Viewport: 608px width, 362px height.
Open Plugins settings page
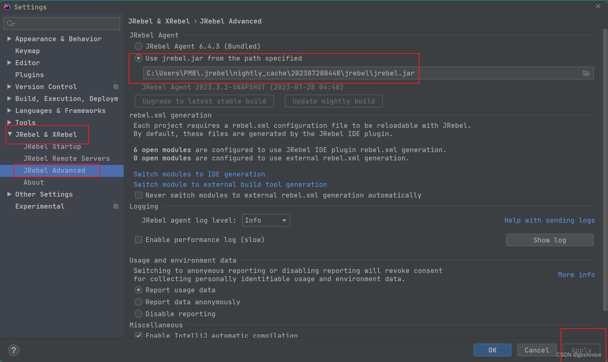click(x=29, y=75)
